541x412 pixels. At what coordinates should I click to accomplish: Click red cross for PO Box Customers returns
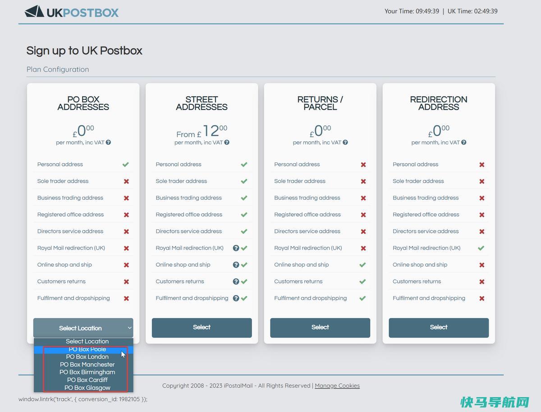tap(126, 282)
